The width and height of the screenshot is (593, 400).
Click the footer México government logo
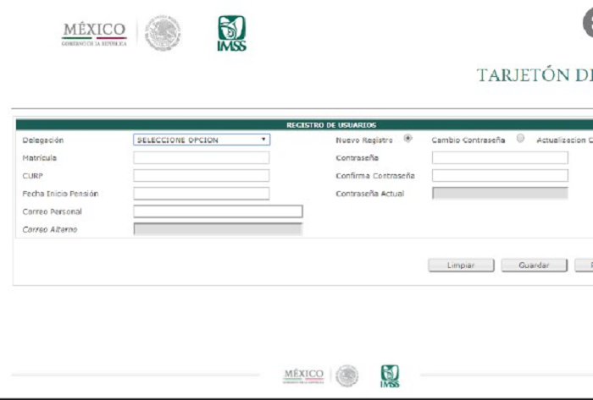(303, 375)
